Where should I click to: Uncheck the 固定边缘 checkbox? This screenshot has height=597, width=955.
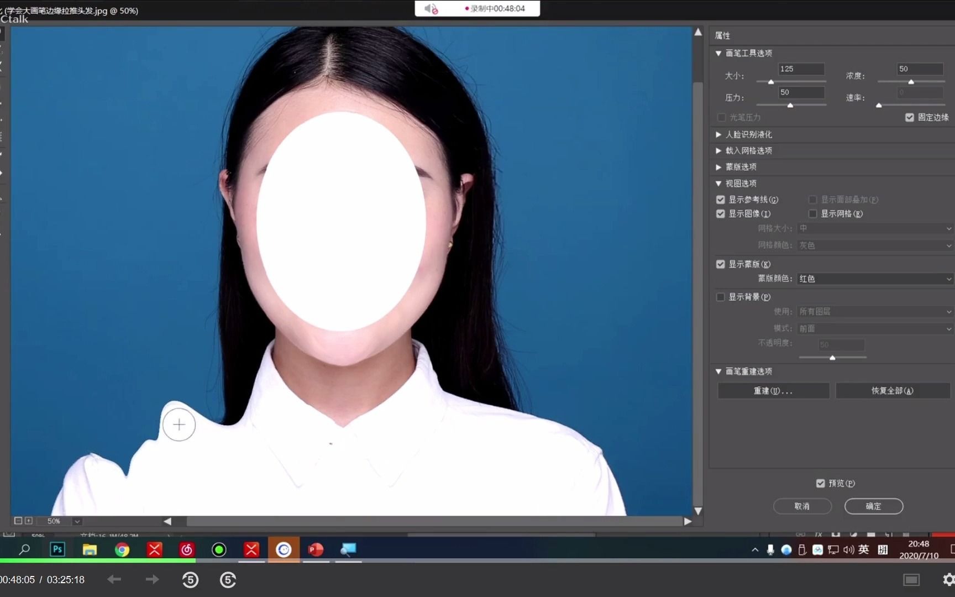tap(910, 117)
